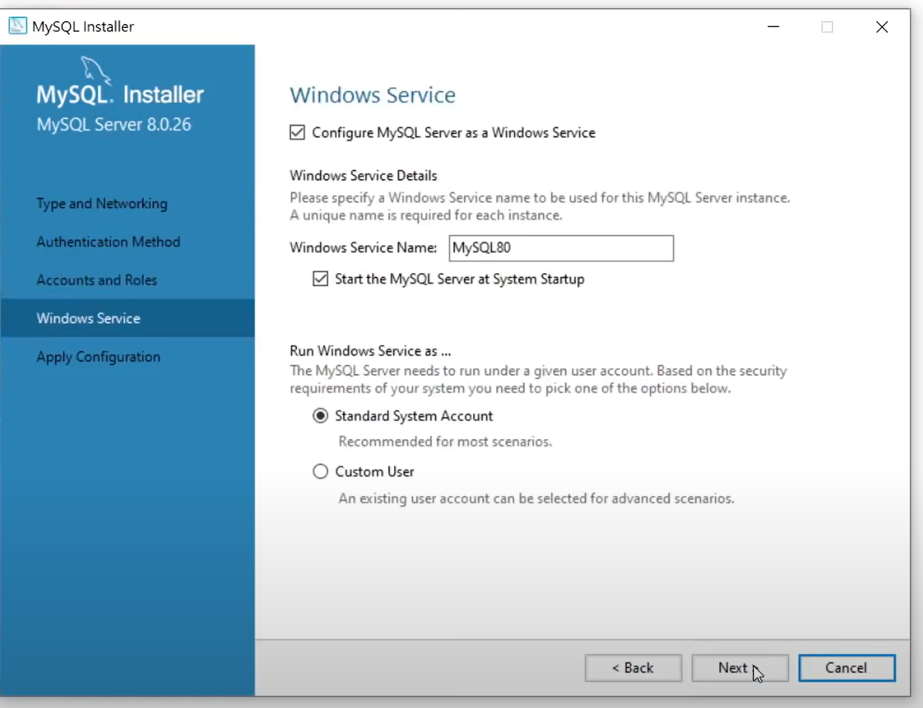This screenshot has width=923, height=708.
Task: Jump to the Apply Configuration step
Action: pos(98,357)
